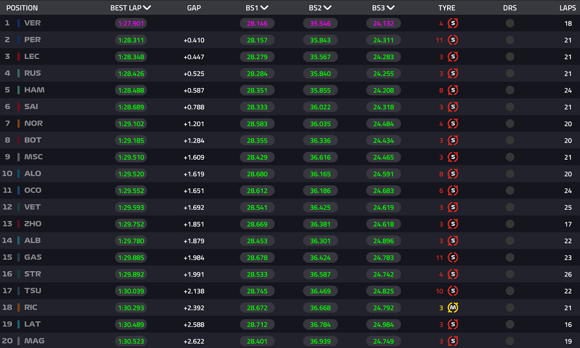
Task: Open the BS1 sector dropdown chevron
Action: 264,8
